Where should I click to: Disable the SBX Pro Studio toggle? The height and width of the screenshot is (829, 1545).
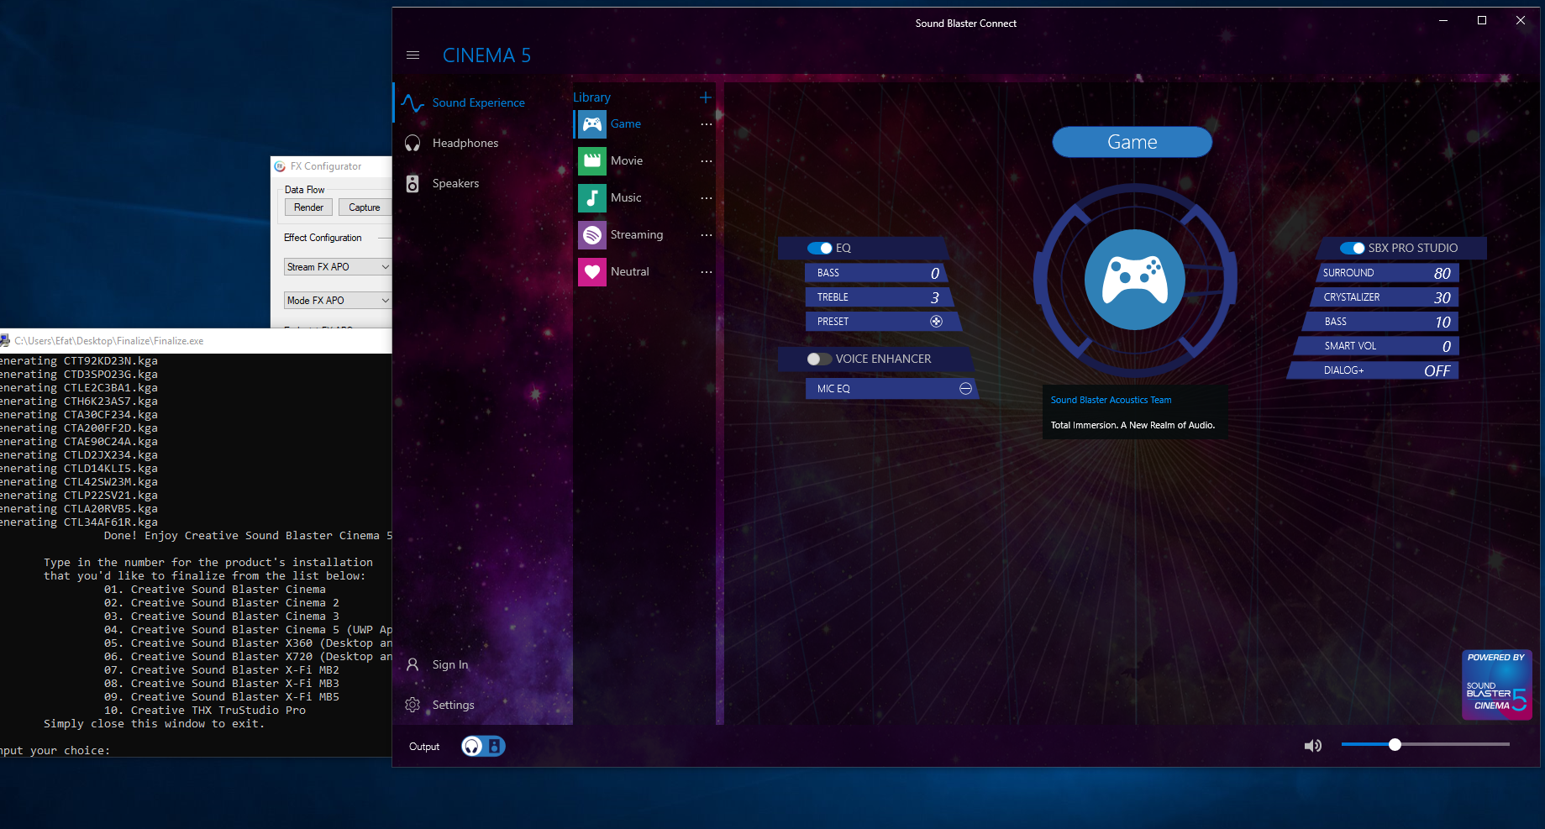point(1352,248)
